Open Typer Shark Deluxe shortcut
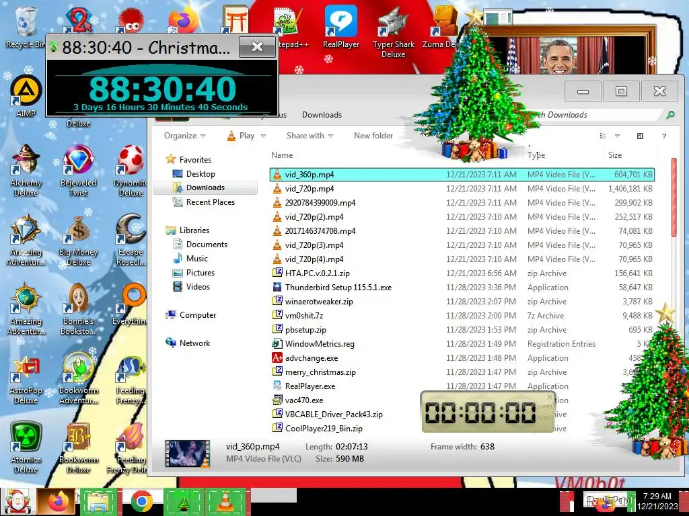 click(393, 32)
